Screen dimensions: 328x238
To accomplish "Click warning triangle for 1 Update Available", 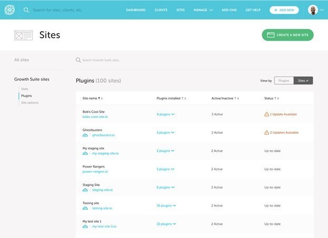I will coord(266,114).
